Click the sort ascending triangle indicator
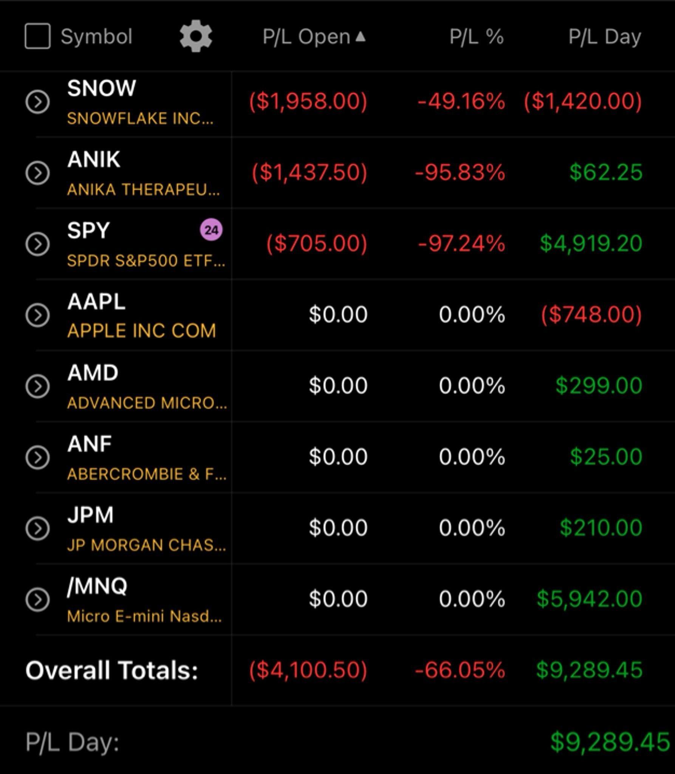 click(x=360, y=36)
